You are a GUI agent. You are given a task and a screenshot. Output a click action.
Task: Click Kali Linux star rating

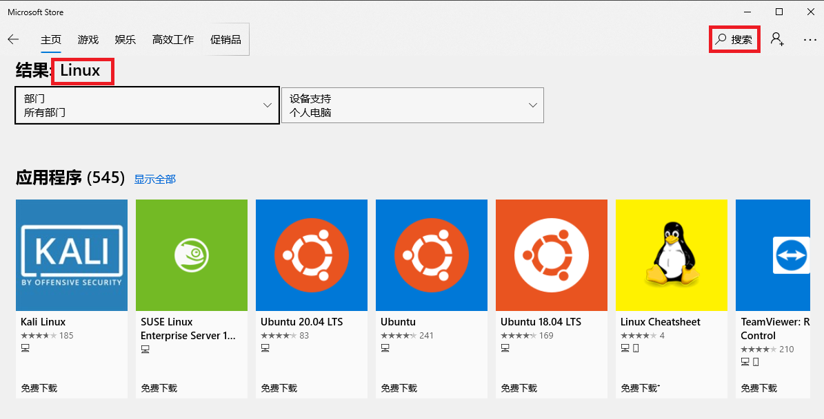(x=39, y=336)
